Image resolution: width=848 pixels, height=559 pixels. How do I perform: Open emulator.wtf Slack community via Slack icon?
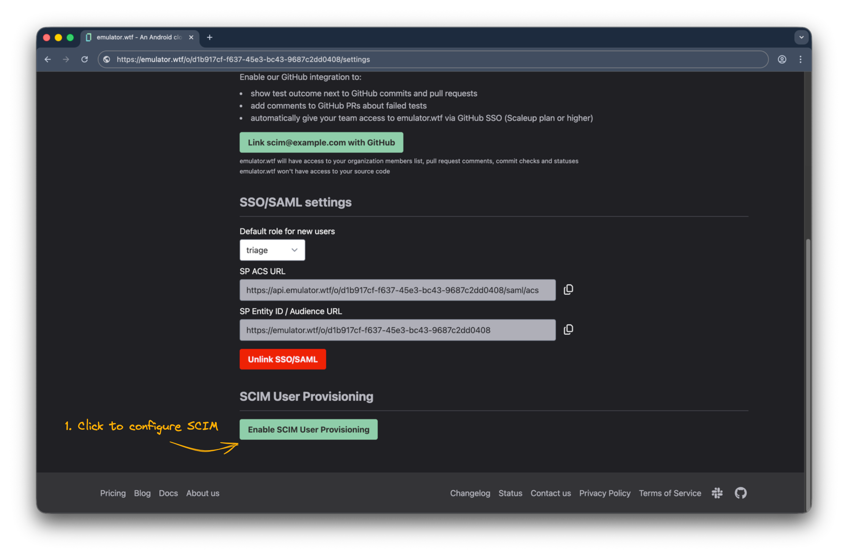(x=717, y=493)
